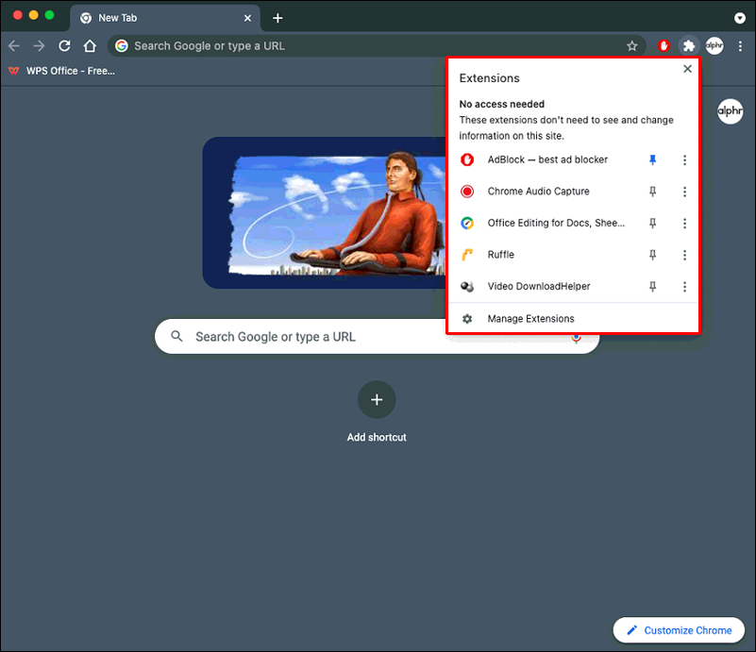Toggle the Extensions puzzle icon
Image resolution: width=756 pixels, height=652 pixels.
tap(689, 46)
